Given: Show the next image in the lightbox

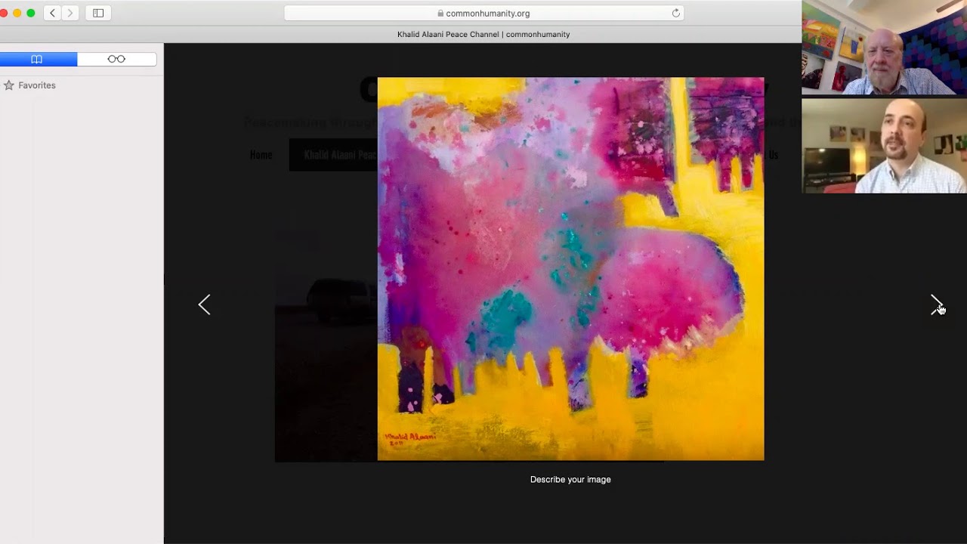Looking at the screenshot, I should (937, 304).
